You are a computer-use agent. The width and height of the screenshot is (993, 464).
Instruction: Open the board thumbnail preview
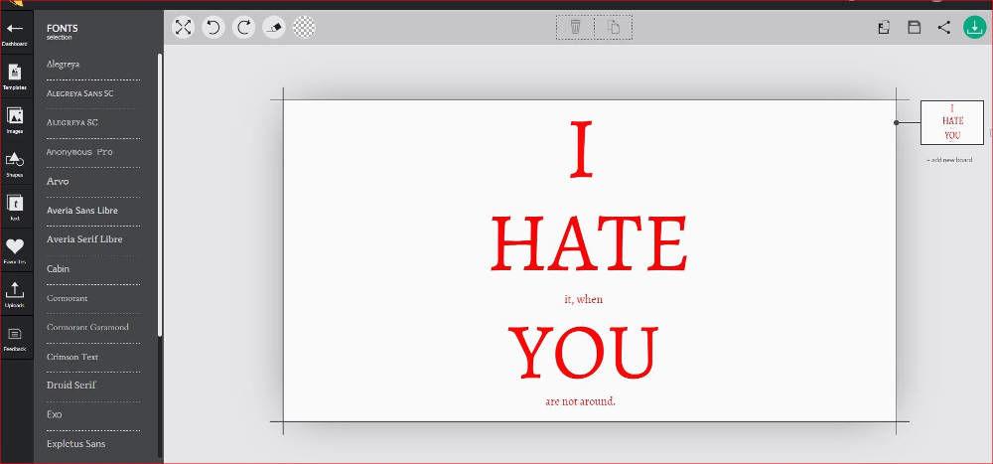tap(952, 122)
